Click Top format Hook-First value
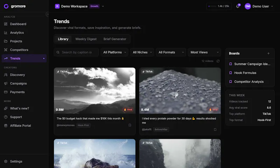280x168 pixels. (x=264, y=120)
